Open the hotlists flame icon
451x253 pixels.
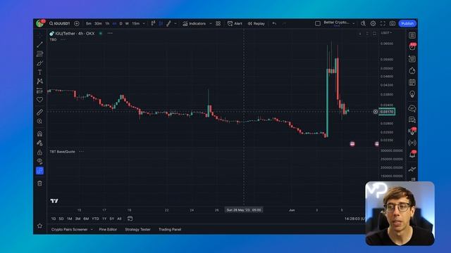[412, 70]
